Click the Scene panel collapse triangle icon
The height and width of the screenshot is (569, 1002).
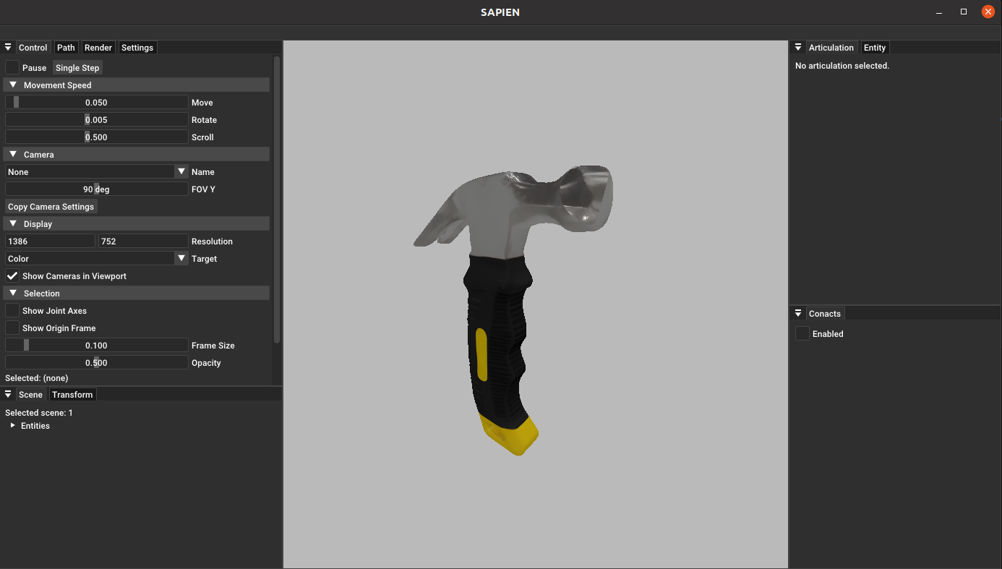8,394
